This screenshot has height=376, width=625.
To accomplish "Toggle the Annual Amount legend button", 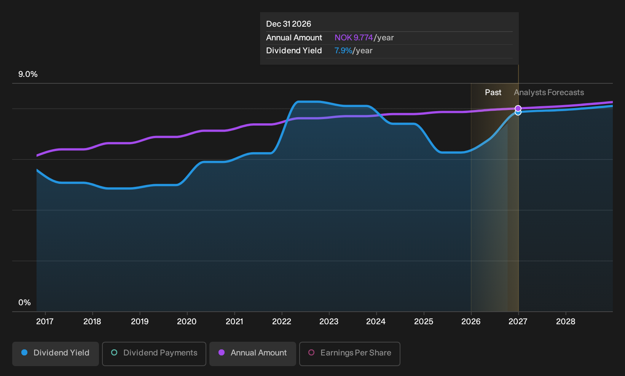I will tap(253, 354).
